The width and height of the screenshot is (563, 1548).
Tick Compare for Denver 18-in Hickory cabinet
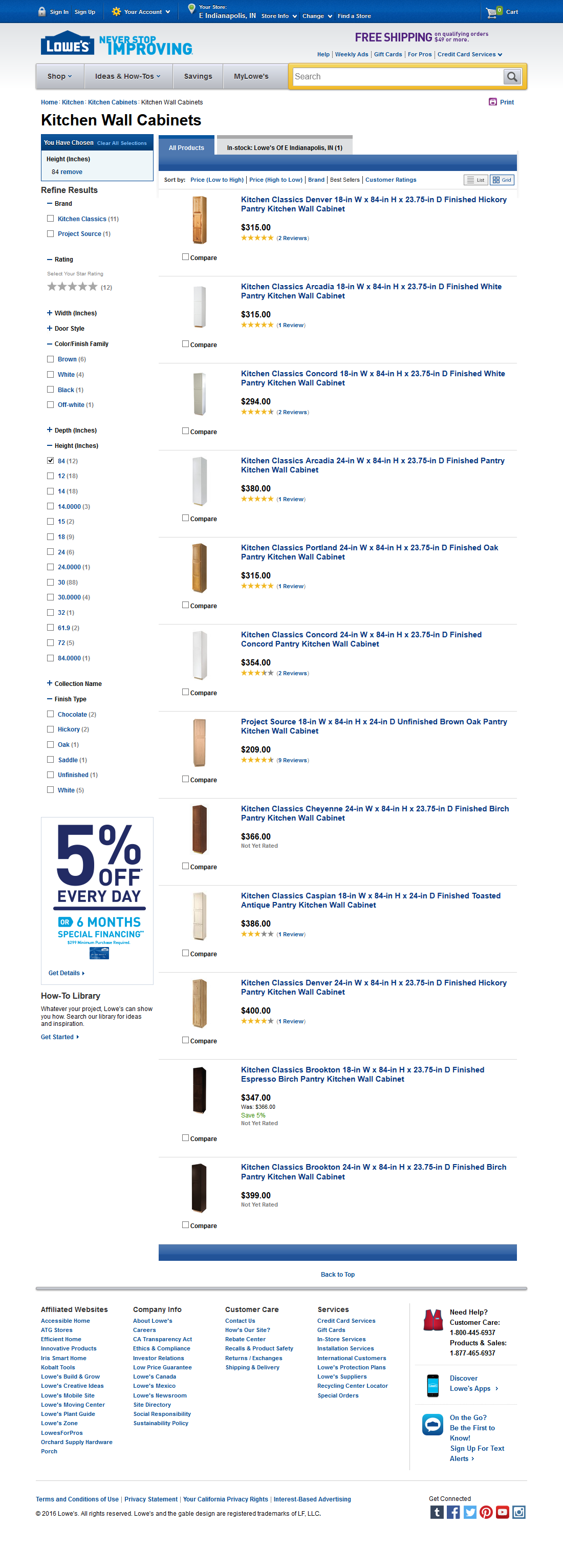click(x=186, y=256)
